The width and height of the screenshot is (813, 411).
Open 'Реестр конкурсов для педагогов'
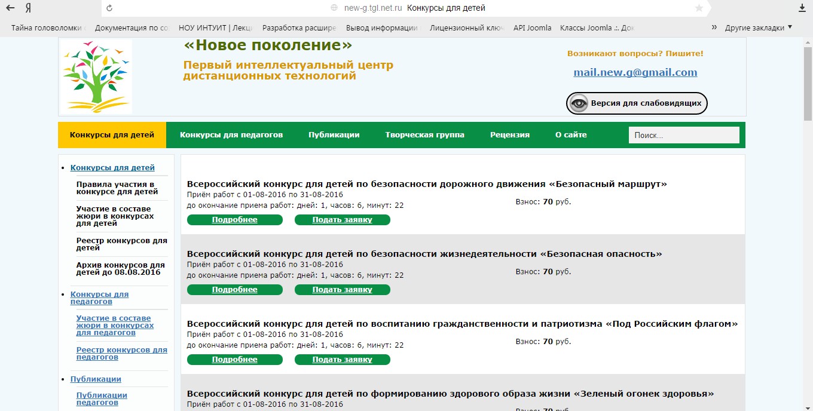122,354
